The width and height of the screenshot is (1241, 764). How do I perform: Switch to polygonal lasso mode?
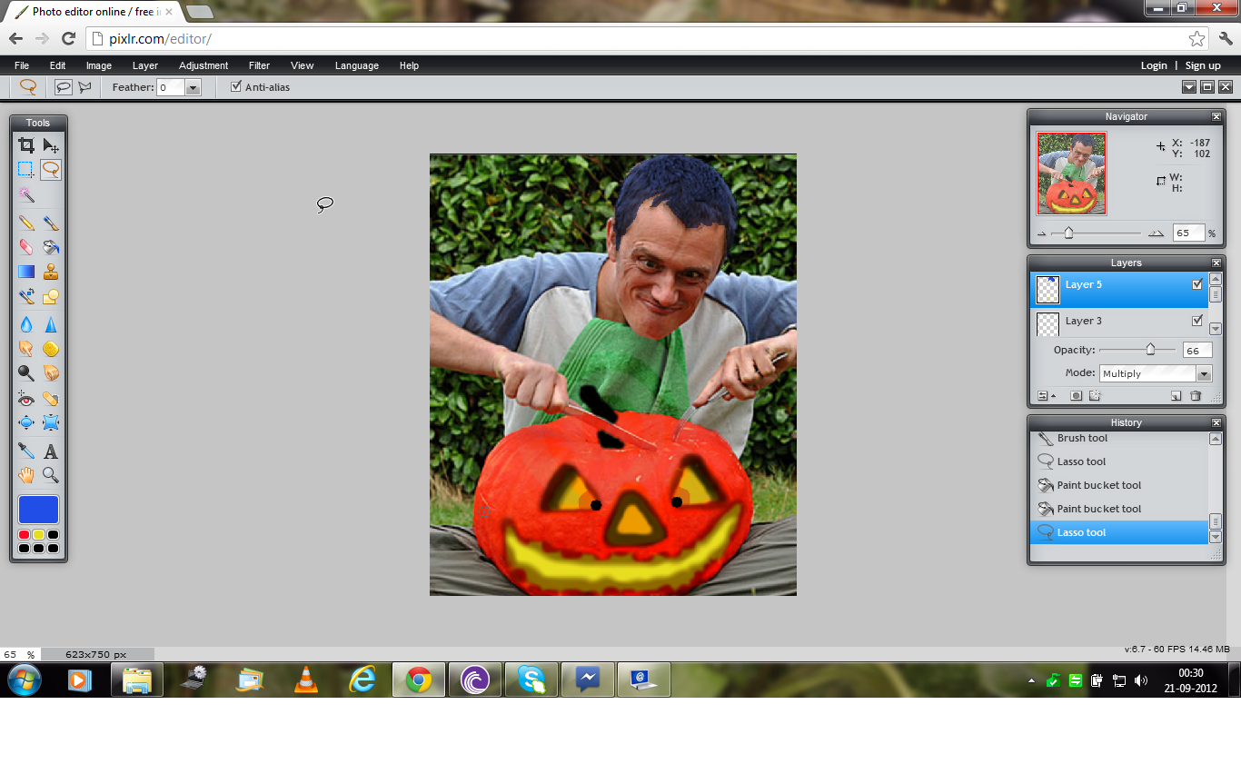(x=84, y=87)
